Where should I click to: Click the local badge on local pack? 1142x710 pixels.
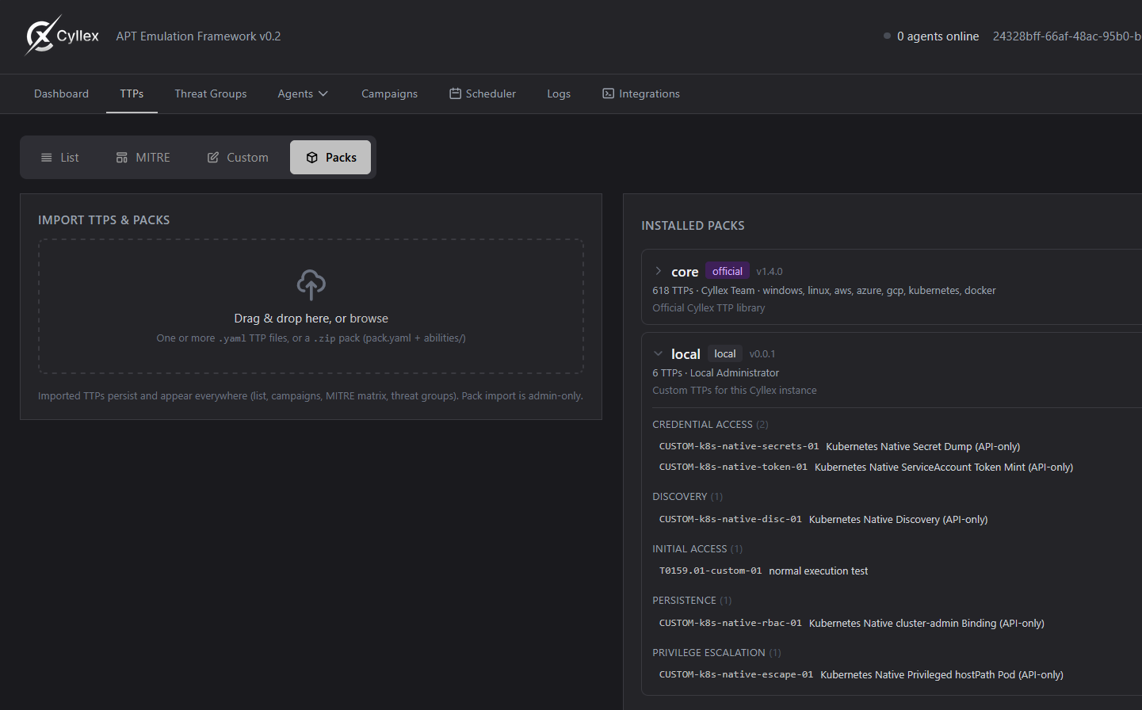point(724,353)
